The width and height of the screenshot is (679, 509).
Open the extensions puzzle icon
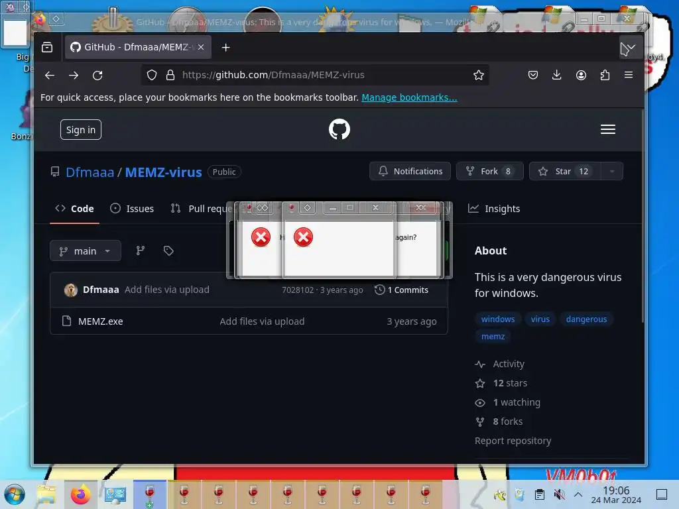pyautogui.click(x=605, y=75)
